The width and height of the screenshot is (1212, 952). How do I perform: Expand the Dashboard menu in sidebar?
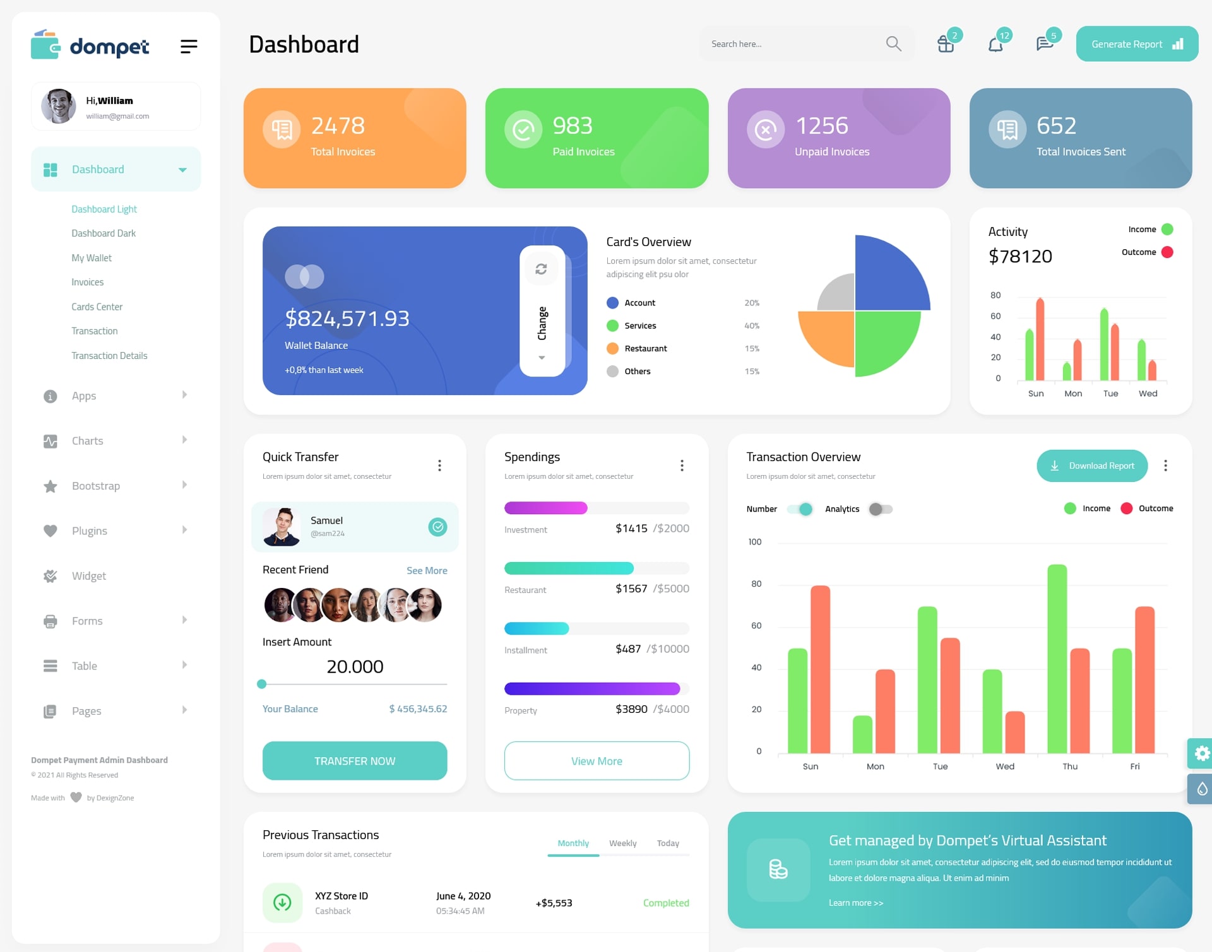[x=181, y=169]
